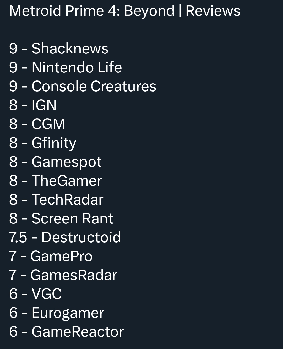
Task: Click the 9 score beside Shacknews
Action: [13, 49]
